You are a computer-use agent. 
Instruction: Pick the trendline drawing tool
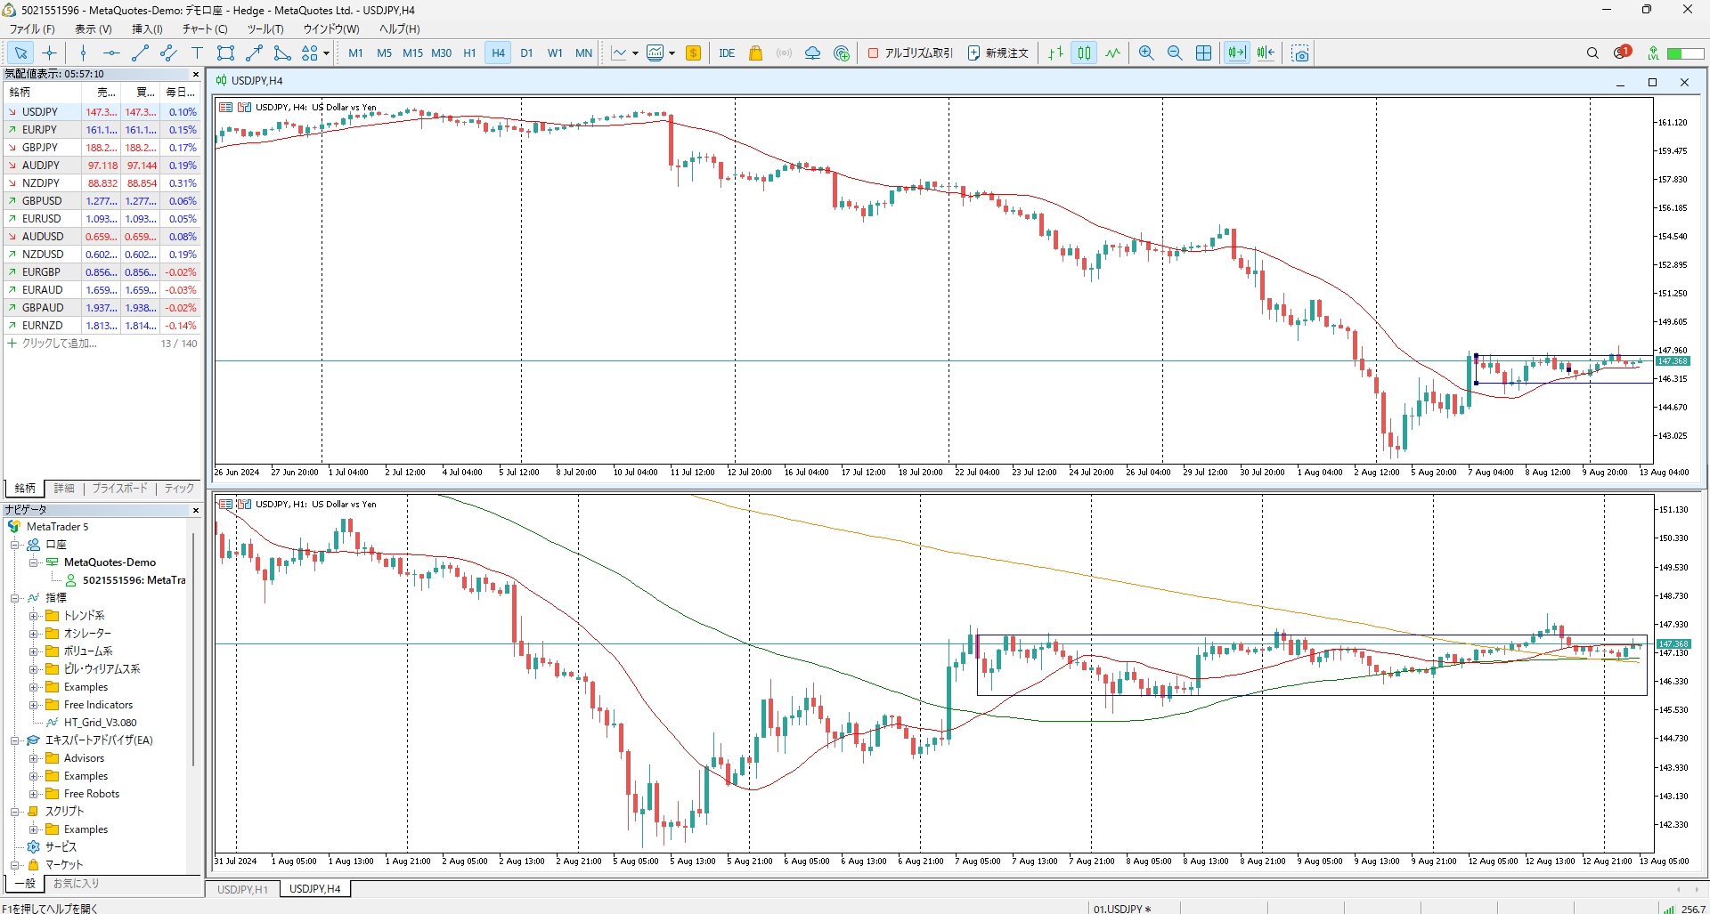click(x=140, y=53)
